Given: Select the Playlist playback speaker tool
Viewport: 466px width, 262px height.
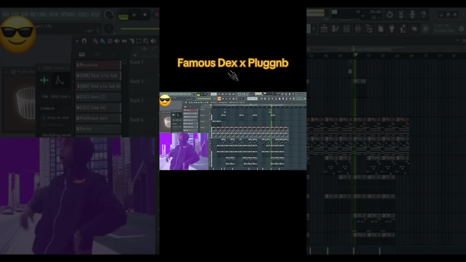Looking at the screenshot, I should (208, 102).
